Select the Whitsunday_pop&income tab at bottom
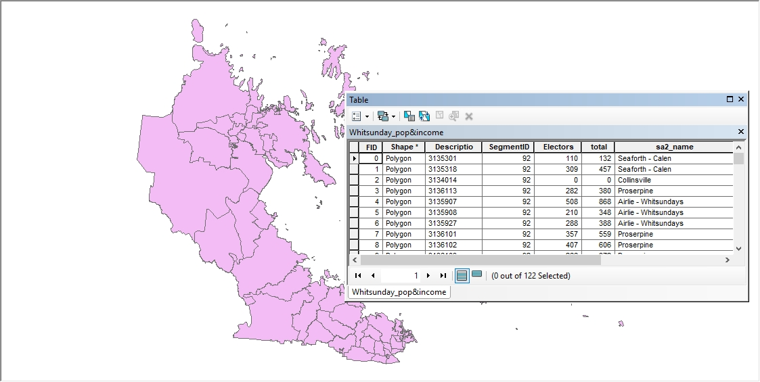The height and width of the screenshot is (382, 760). [399, 292]
